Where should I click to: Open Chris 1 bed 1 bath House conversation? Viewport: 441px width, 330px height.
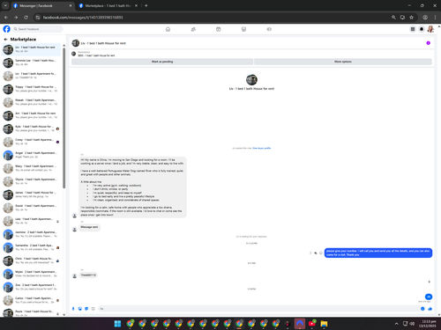[x=32, y=260]
